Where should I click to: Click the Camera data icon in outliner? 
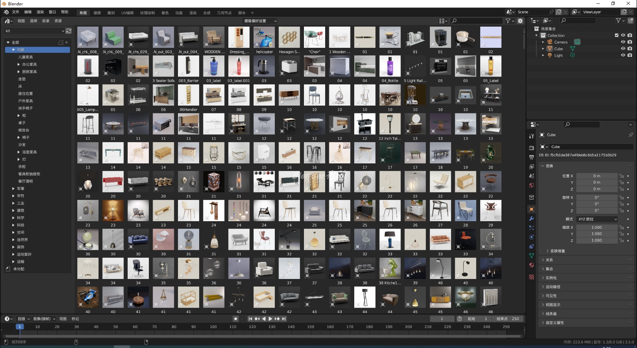tap(577, 42)
